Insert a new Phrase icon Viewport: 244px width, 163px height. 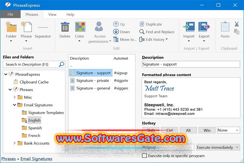click(x=26, y=27)
